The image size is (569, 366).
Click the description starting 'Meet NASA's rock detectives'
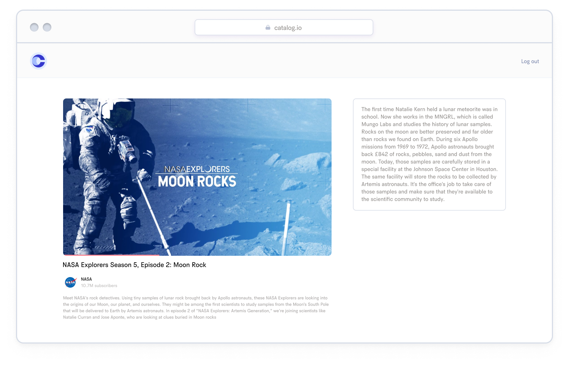click(196, 307)
